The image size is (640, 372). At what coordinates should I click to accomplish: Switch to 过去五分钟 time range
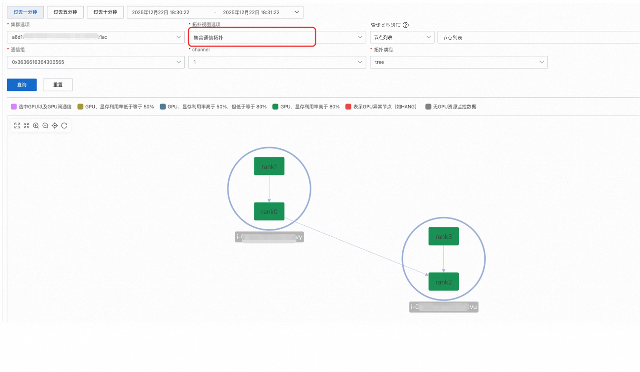[x=65, y=12]
